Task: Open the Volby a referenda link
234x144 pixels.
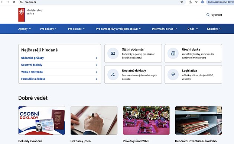Action: (x=32, y=72)
